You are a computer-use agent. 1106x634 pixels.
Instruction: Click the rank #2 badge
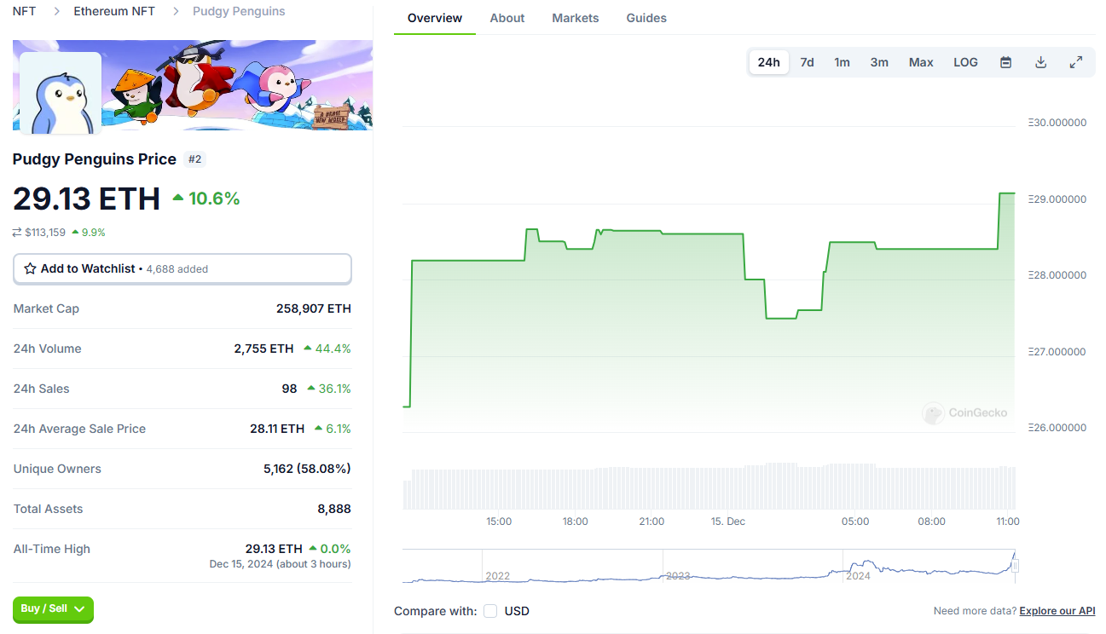194,159
